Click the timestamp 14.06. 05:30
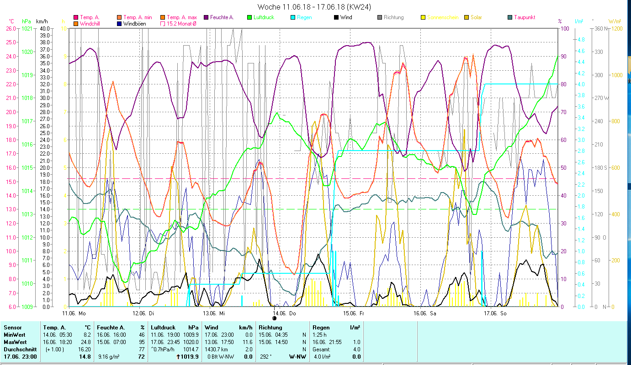Image resolution: width=631 pixels, height=365 pixels. click(57, 334)
